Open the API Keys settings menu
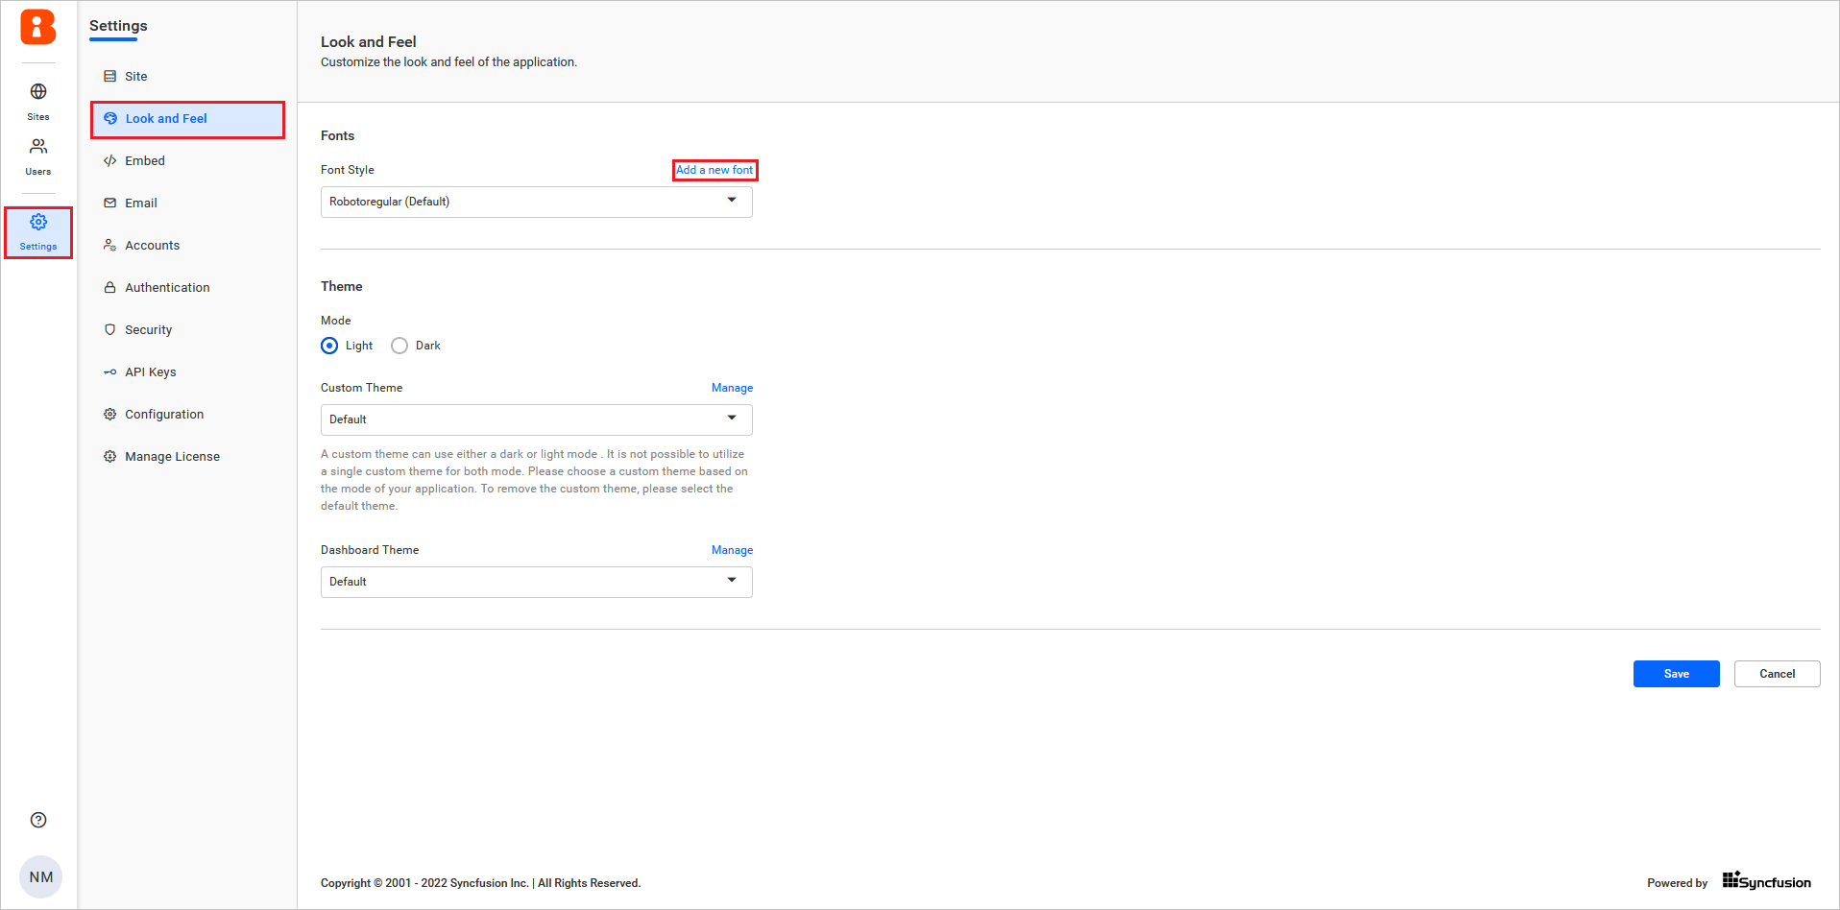The width and height of the screenshot is (1840, 910). 150,372
